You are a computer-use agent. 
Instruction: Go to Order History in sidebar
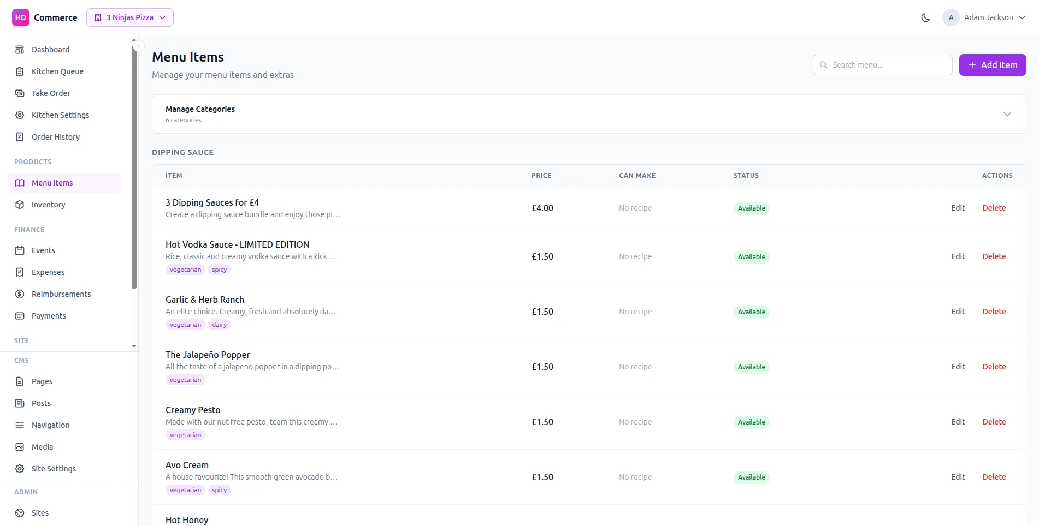pos(56,137)
